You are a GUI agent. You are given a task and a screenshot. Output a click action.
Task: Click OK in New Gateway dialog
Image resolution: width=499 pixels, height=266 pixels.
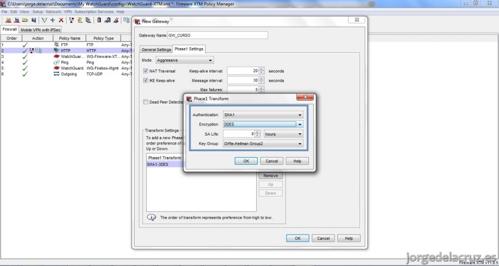(x=298, y=238)
